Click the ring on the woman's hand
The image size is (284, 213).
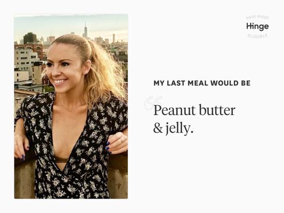(122, 140)
